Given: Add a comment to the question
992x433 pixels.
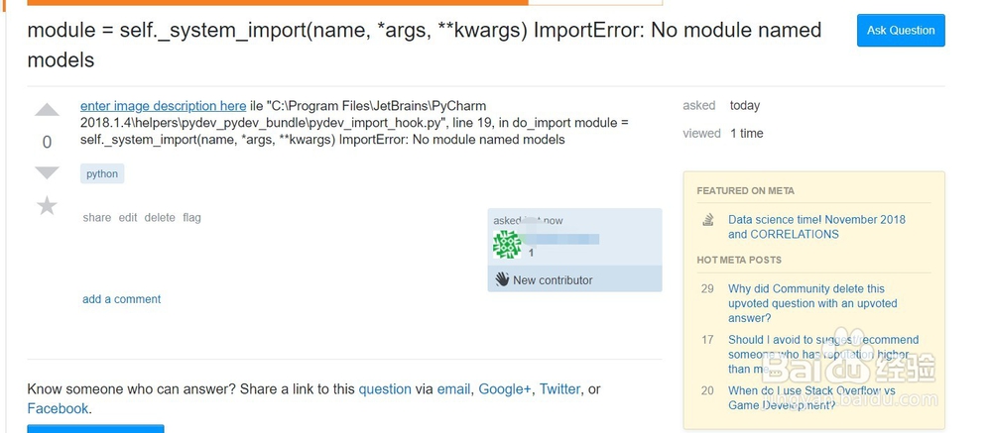Looking at the screenshot, I should (121, 299).
